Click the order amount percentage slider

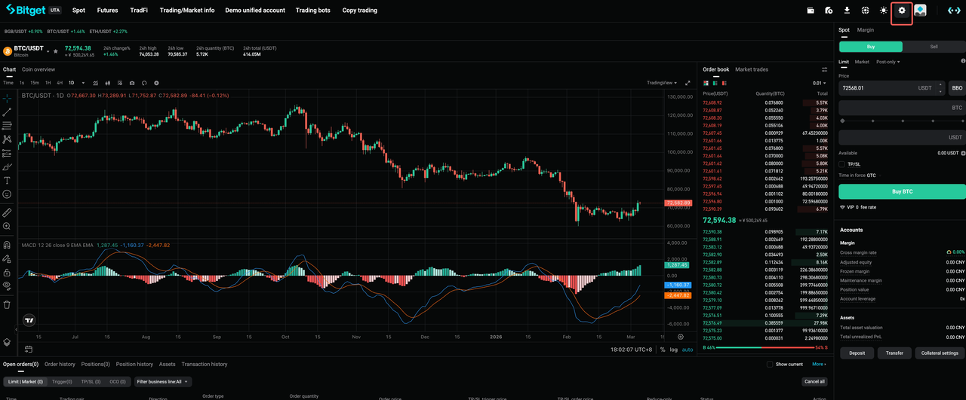tap(902, 121)
